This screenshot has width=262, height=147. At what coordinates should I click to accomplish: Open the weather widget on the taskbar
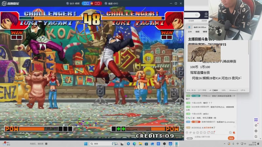(6, 144)
